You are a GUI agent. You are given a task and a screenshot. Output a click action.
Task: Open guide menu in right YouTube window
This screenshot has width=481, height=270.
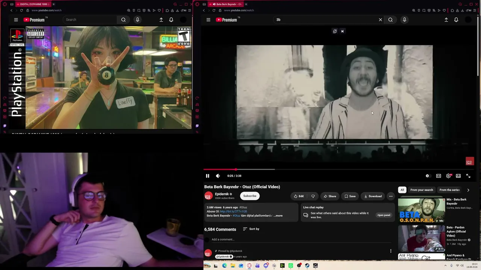[x=208, y=20]
